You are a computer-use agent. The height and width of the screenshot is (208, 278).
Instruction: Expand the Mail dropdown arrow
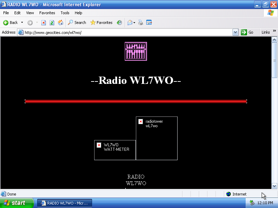134,23
